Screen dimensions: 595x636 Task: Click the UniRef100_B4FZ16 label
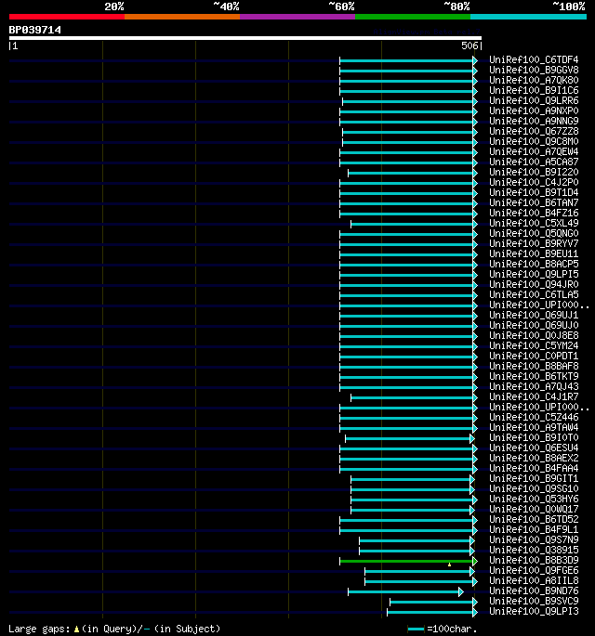point(534,213)
